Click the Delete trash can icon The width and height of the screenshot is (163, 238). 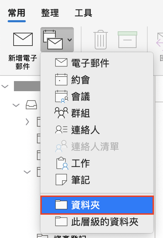point(100,40)
